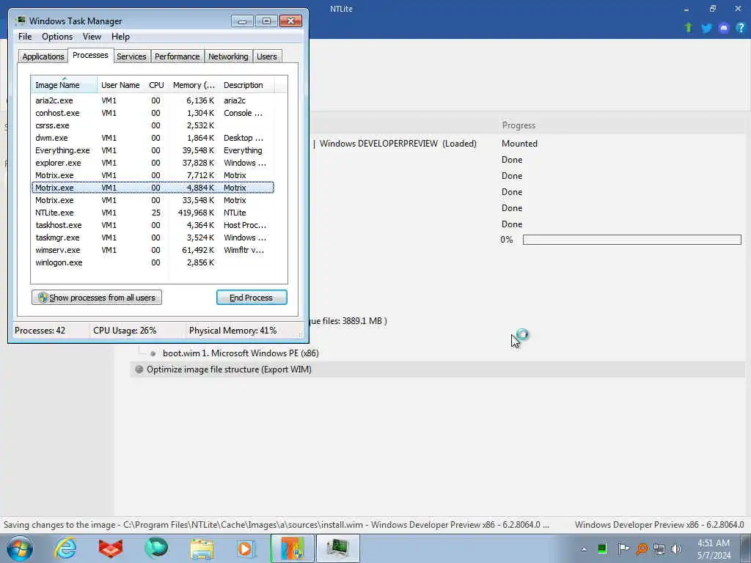Select wimserv.exe process row
Viewport: 751px width, 563px height.
(153, 250)
